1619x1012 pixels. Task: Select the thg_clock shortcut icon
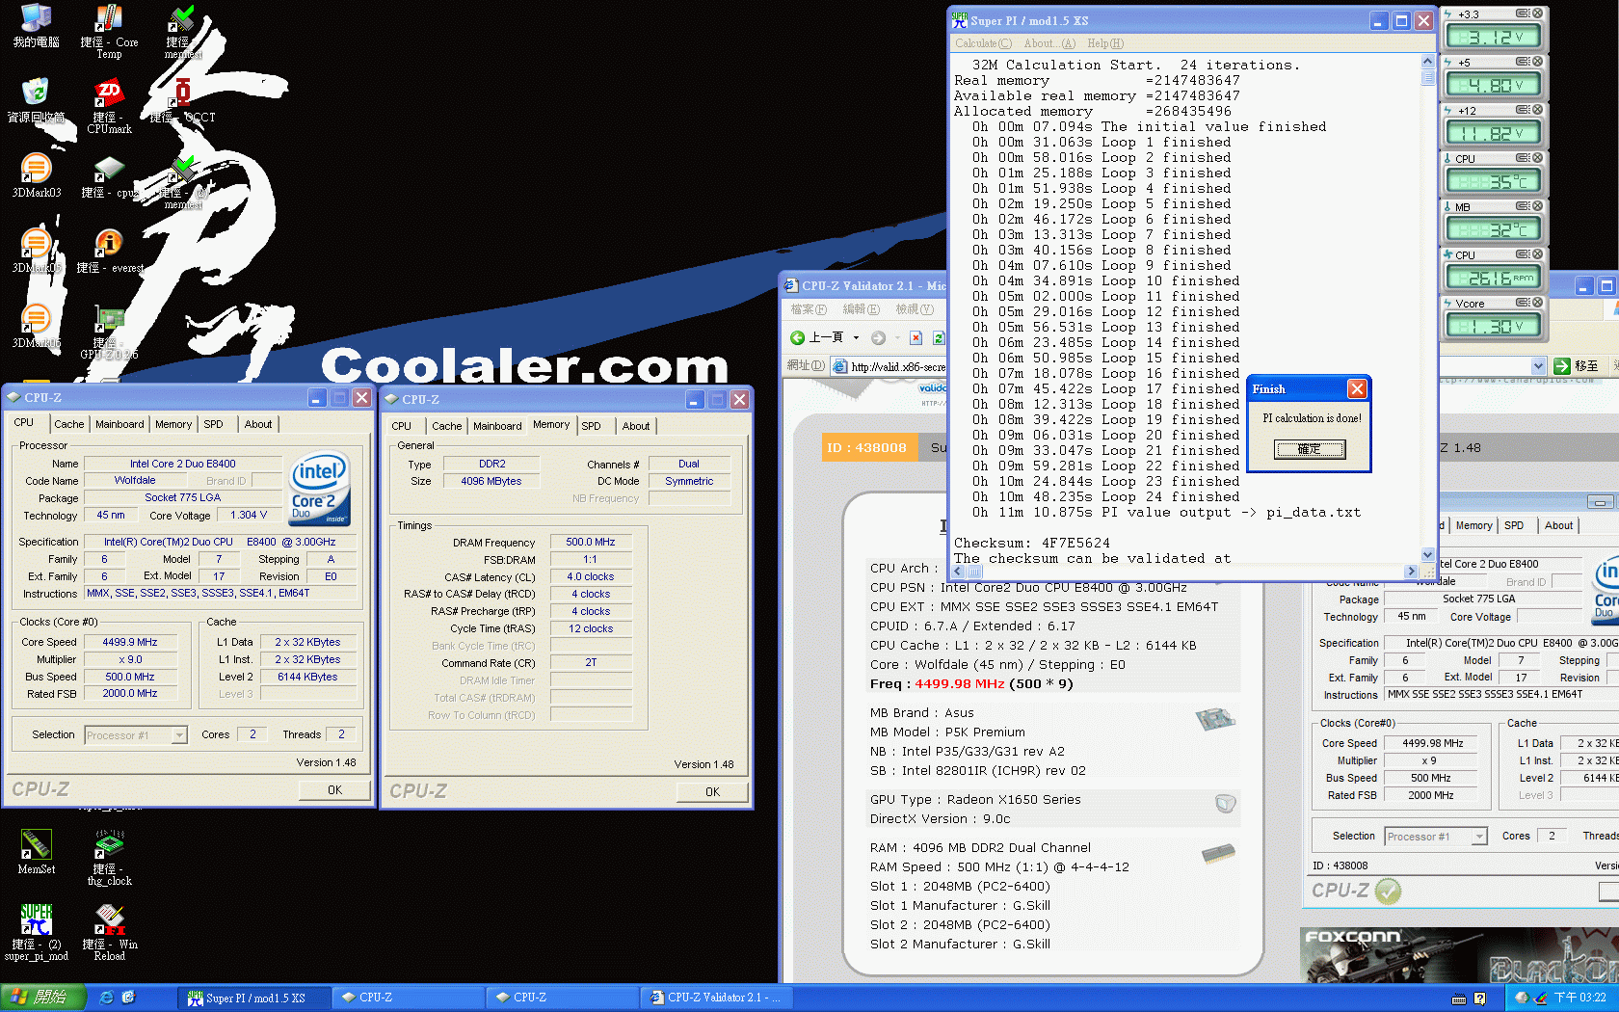click(x=109, y=858)
